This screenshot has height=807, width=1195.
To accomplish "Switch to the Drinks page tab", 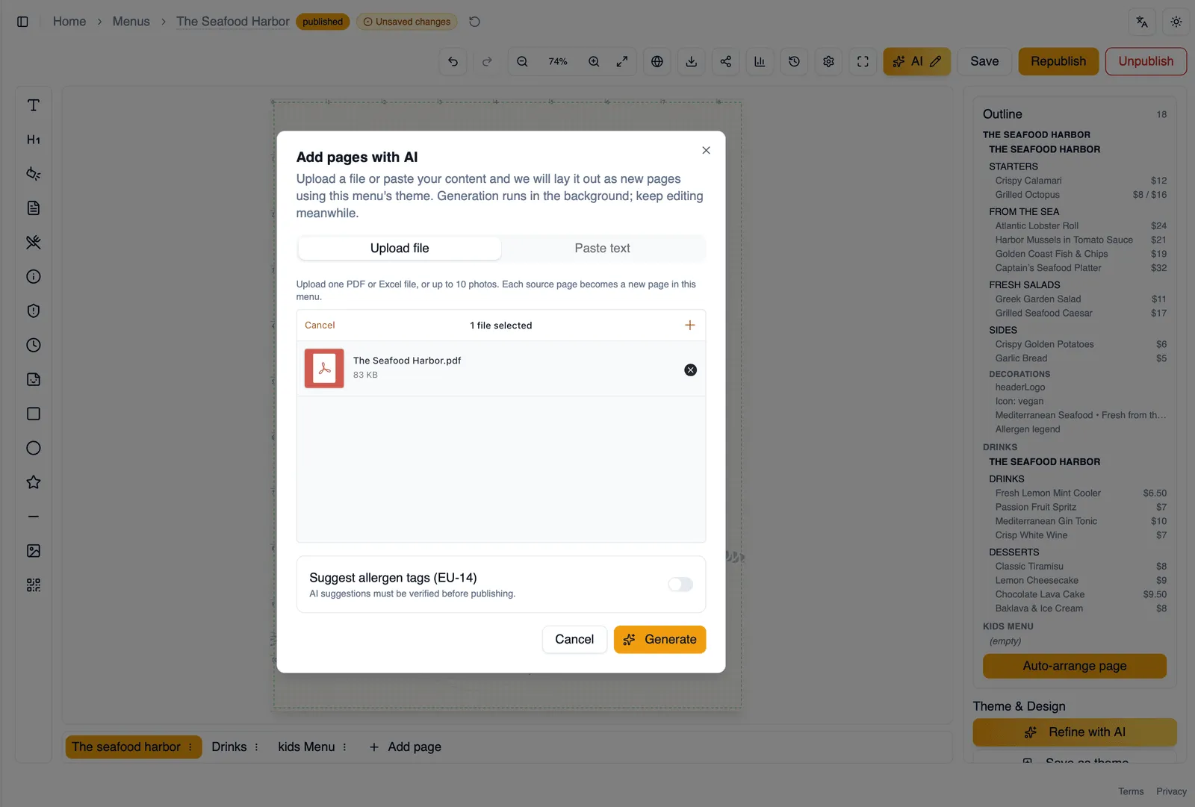I will coord(229,747).
